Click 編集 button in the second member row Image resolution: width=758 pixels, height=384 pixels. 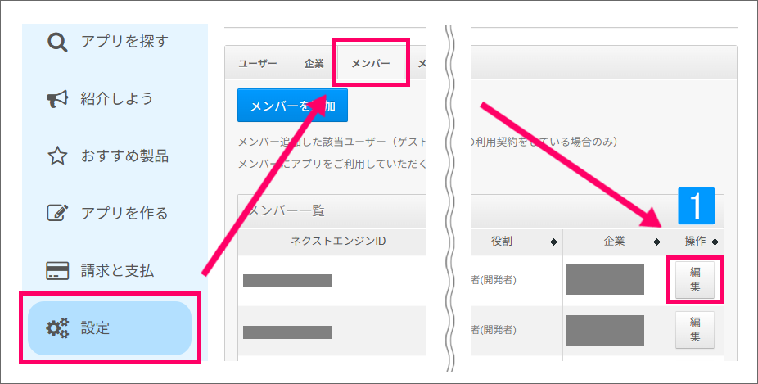(695, 329)
